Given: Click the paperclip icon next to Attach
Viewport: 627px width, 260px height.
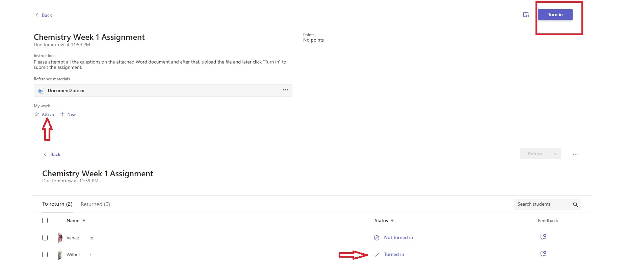Looking at the screenshot, I should click(37, 114).
